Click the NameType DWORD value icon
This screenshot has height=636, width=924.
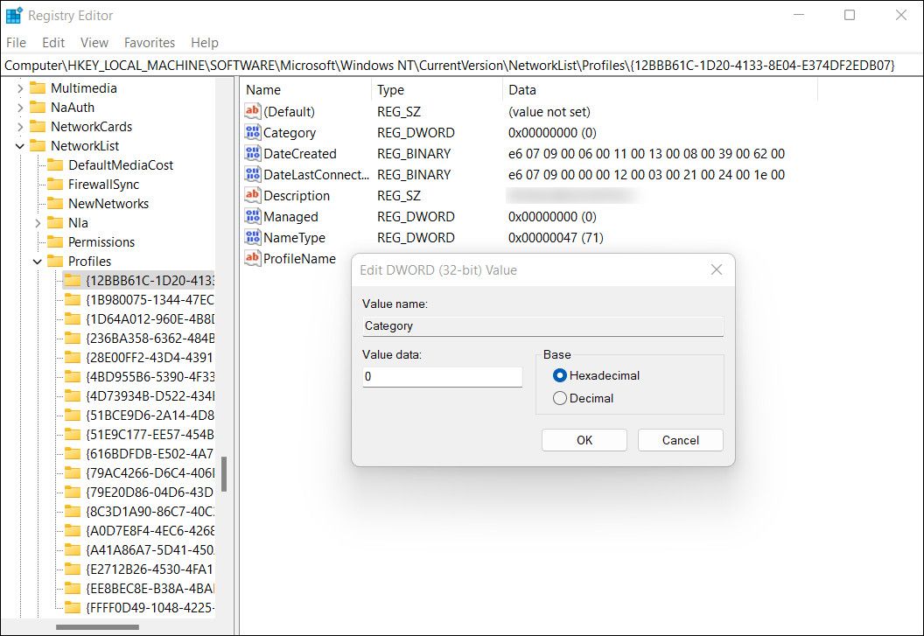coord(252,238)
